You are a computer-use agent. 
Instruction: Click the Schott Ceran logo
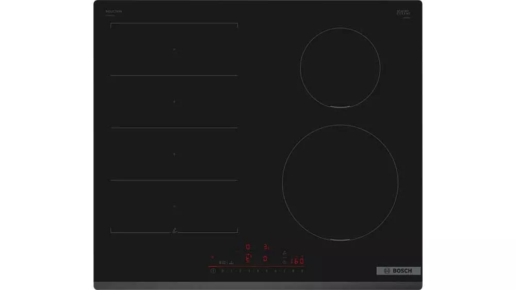[x=403, y=13]
